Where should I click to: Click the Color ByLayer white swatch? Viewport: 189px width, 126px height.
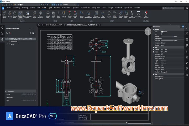[x=162, y=32]
